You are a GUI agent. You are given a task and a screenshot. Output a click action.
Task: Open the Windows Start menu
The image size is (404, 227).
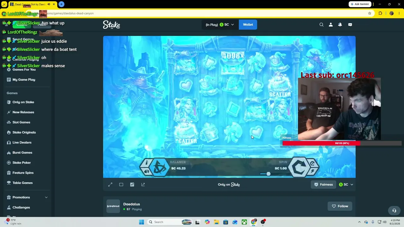(141, 222)
